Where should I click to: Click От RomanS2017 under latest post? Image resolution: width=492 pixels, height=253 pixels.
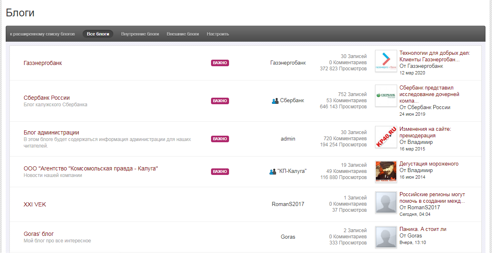click(420, 207)
